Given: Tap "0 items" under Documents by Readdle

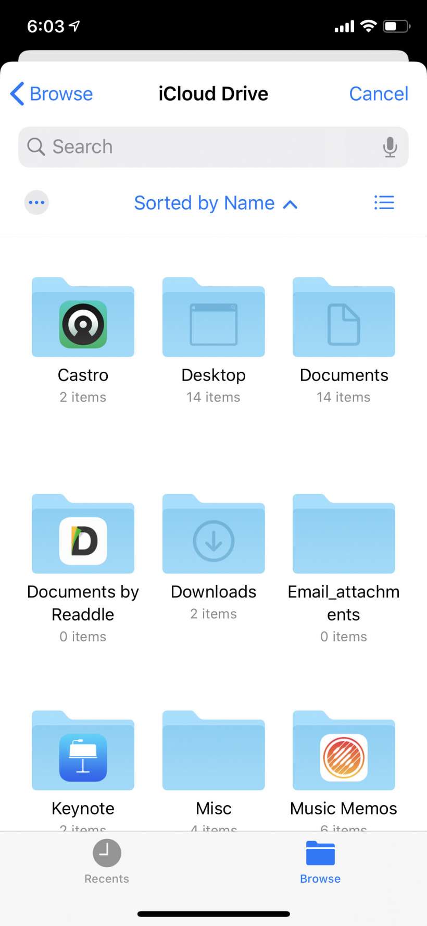Looking at the screenshot, I should (83, 637).
